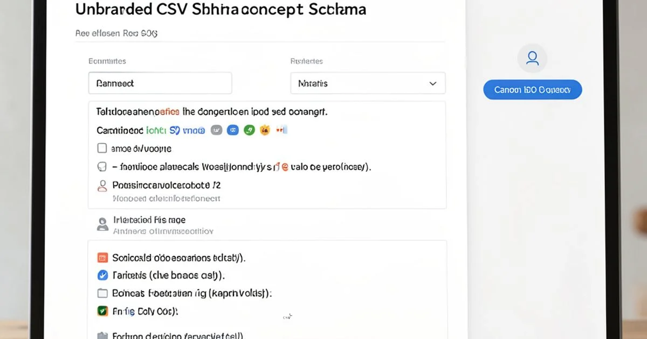This screenshot has width=647, height=339.
Task: Select the red calendar icon in the lower list
Action: tap(102, 257)
